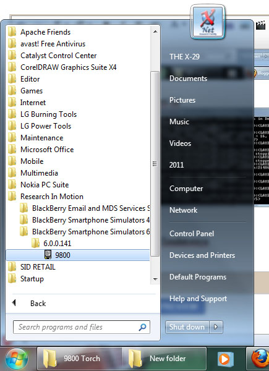Open the Games folder icon
Image resolution: width=269 pixels, height=371 pixels.
point(12,91)
